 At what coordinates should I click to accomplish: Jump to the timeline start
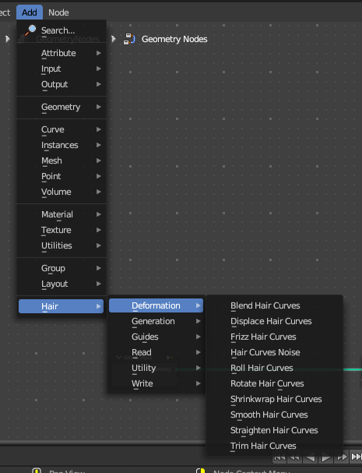pos(279,457)
